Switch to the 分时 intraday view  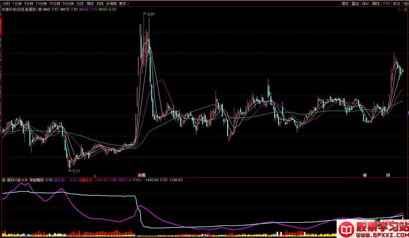pos(6,4)
